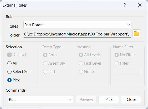Click the Preview button
148x109 pixels.
click(x=86, y=100)
